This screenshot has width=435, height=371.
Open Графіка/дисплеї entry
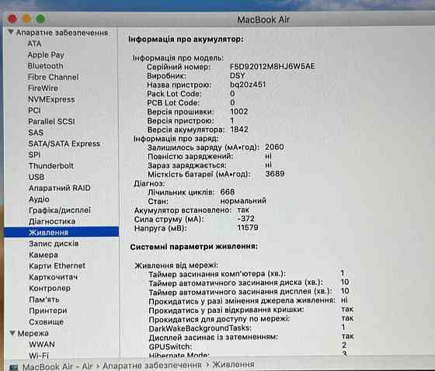[x=60, y=210]
